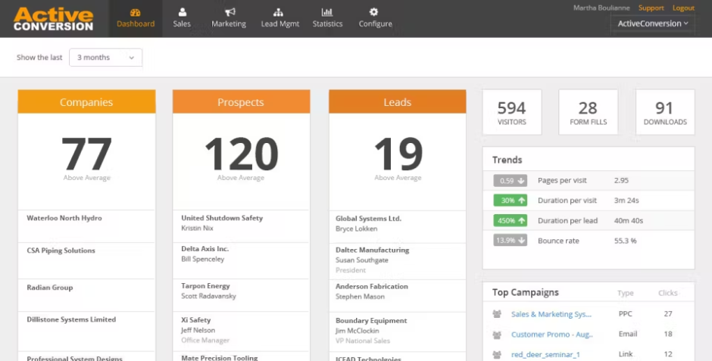This screenshot has width=712, height=361.
Task: Open the ActiveConversion account dropdown
Action: (652, 23)
